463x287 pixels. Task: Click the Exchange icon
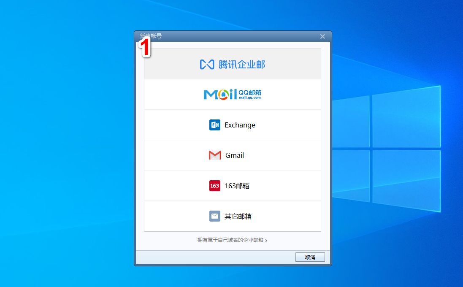pos(215,125)
